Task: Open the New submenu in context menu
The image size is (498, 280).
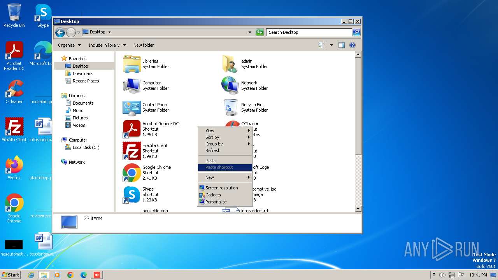Action: 225,177
